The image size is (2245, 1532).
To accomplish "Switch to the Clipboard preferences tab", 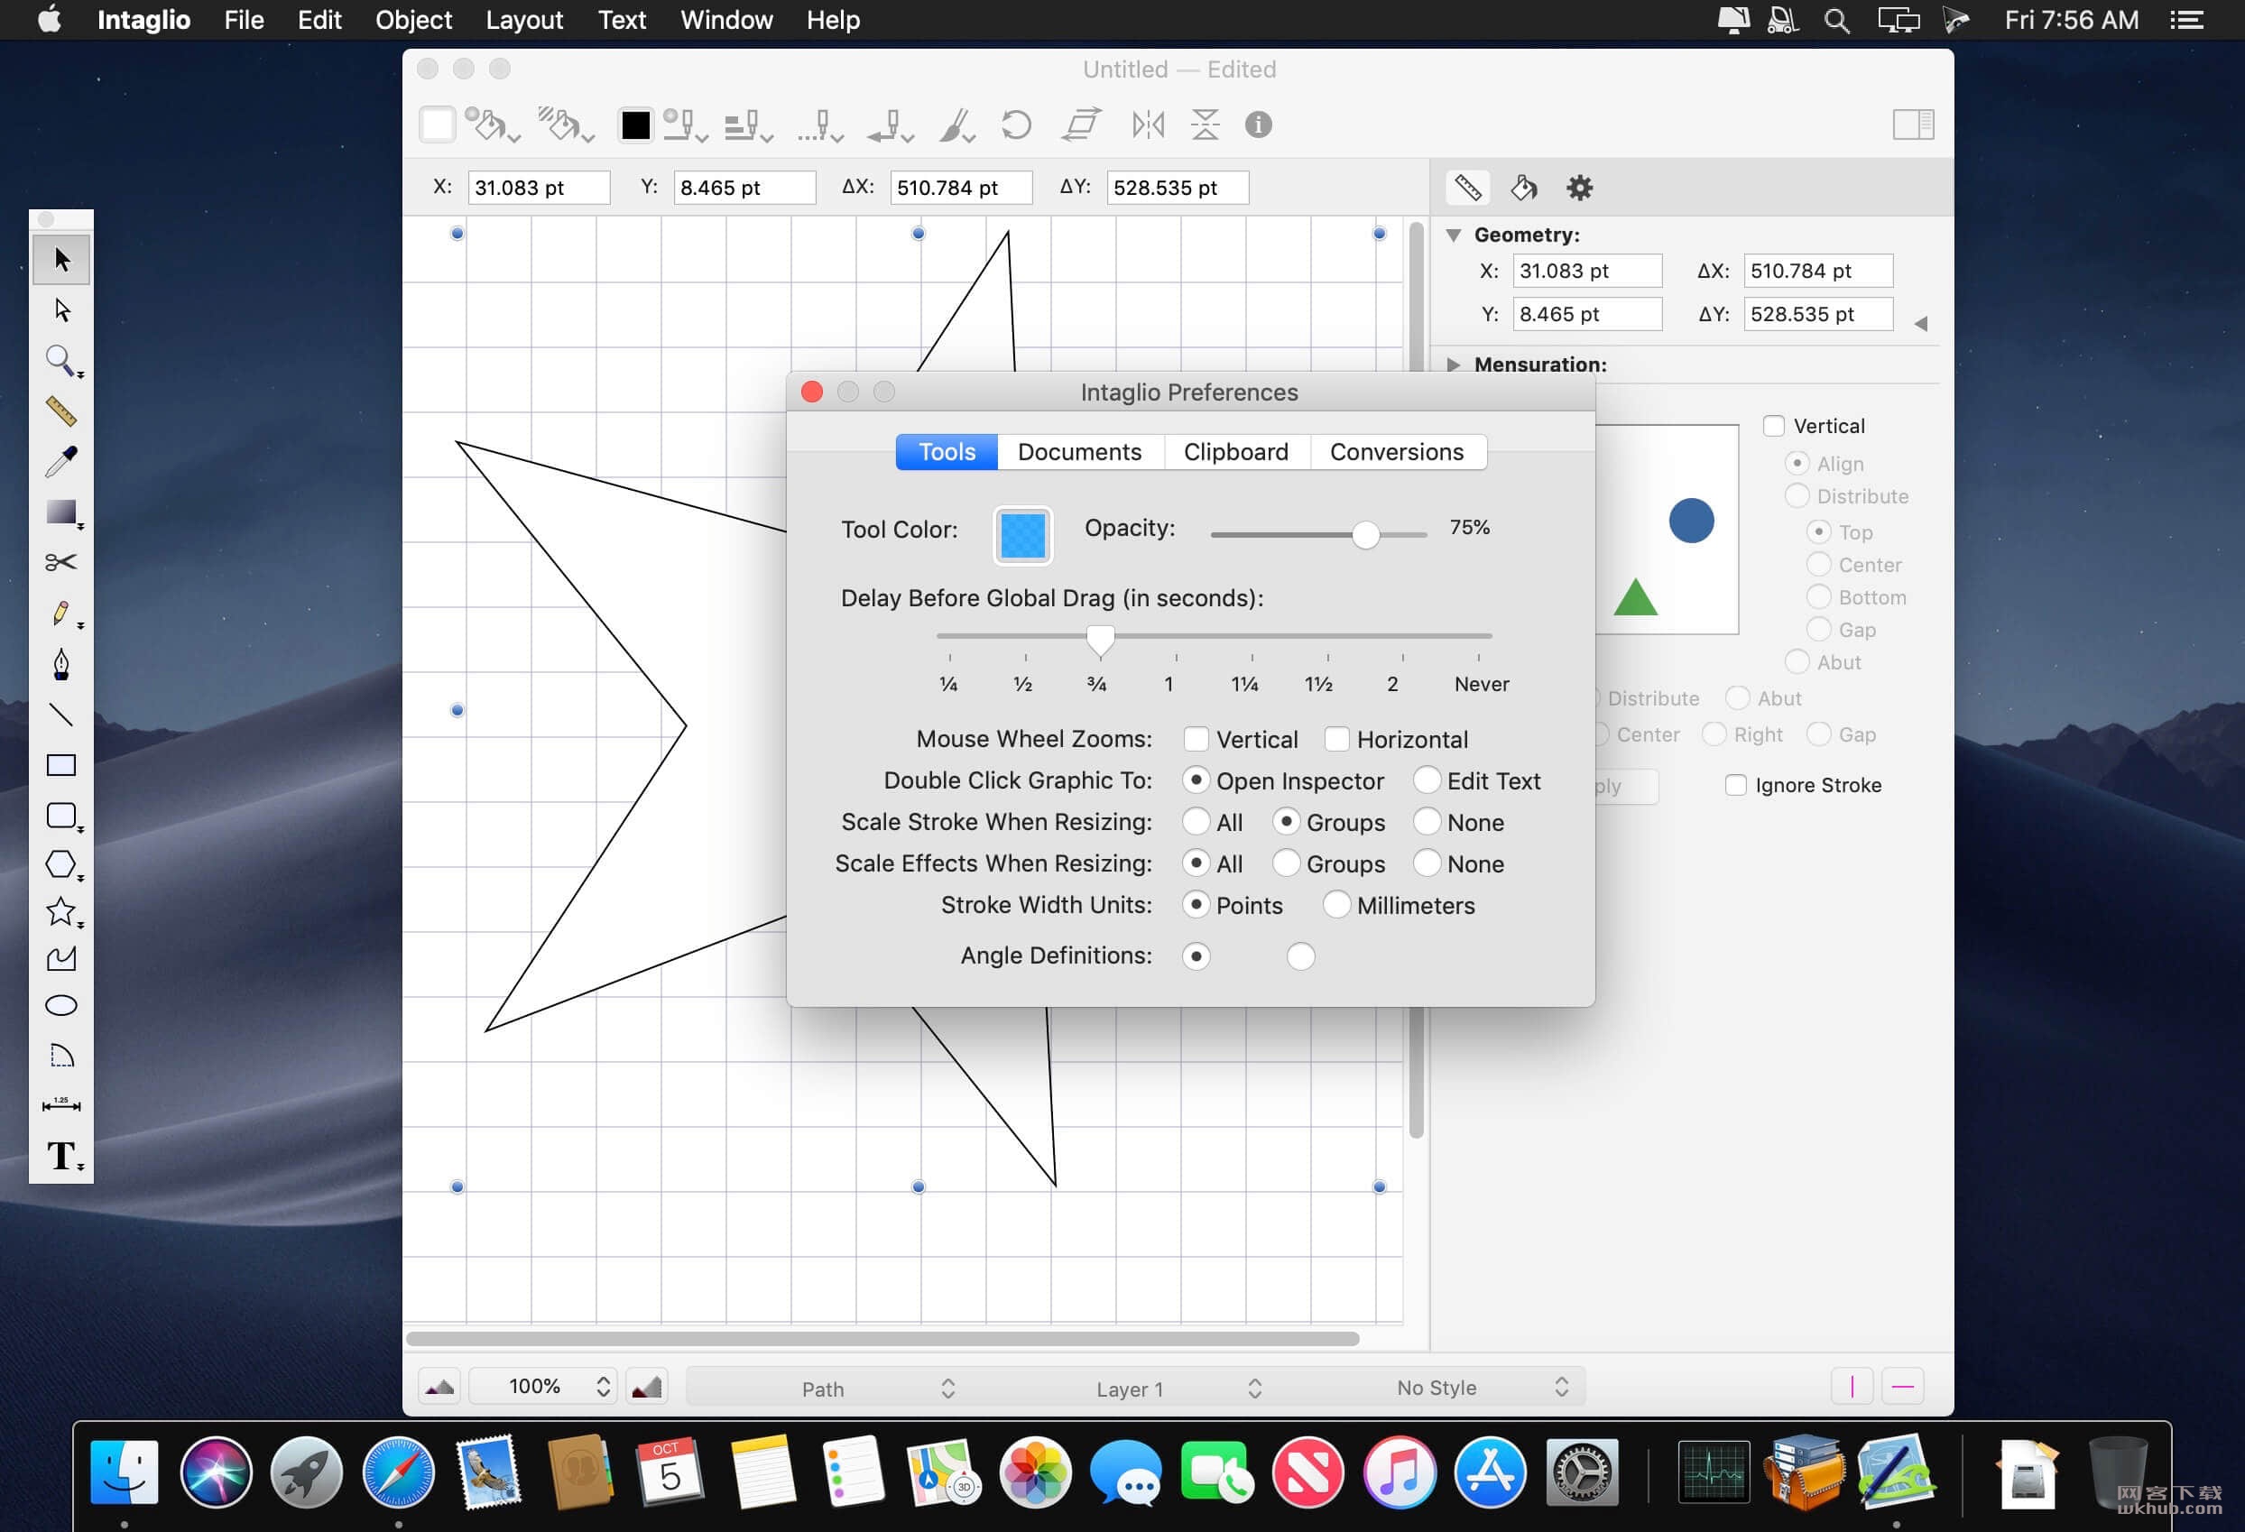I will click(x=1235, y=452).
